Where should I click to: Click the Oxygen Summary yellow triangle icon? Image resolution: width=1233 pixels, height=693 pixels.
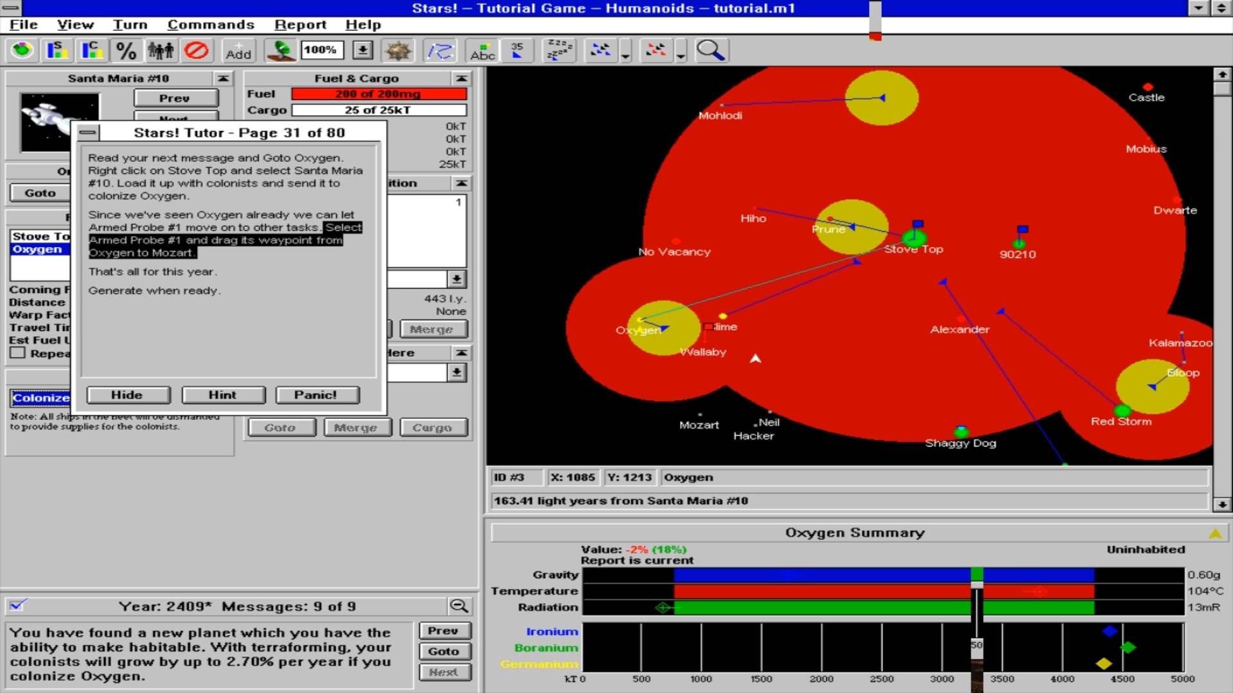coord(1215,533)
